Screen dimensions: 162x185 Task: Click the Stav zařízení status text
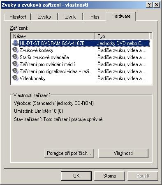pos(59,119)
